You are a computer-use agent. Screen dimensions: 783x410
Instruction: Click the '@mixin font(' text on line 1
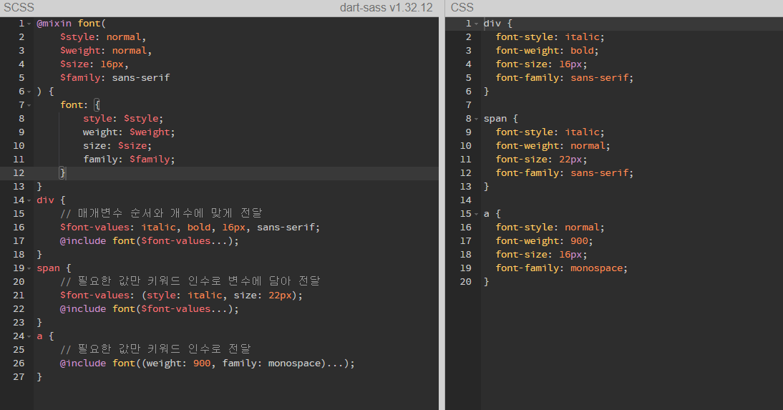72,24
